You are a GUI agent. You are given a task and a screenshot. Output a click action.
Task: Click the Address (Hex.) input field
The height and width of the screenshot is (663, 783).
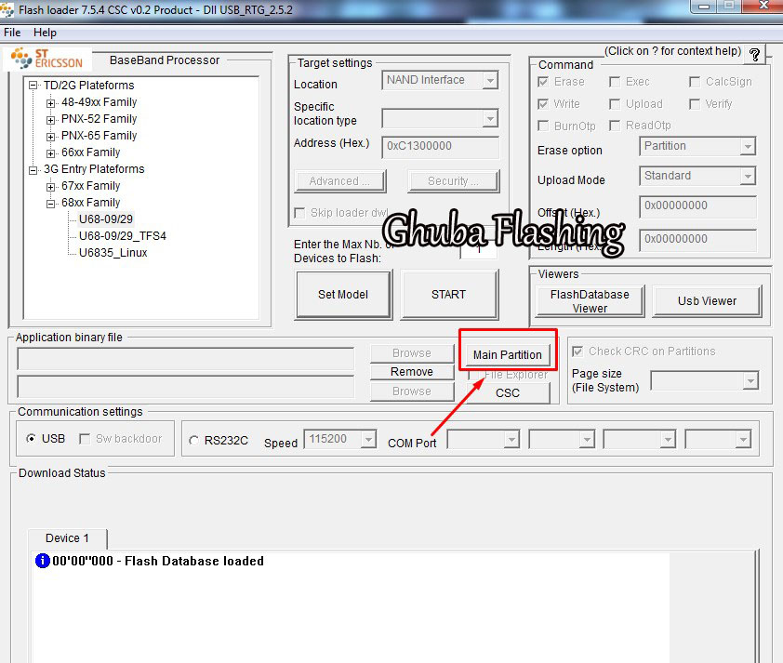(x=440, y=146)
